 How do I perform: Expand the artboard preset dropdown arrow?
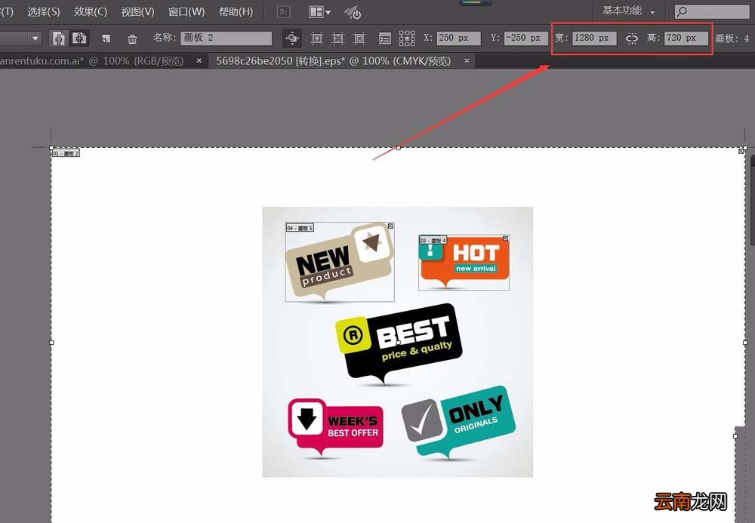coord(35,38)
